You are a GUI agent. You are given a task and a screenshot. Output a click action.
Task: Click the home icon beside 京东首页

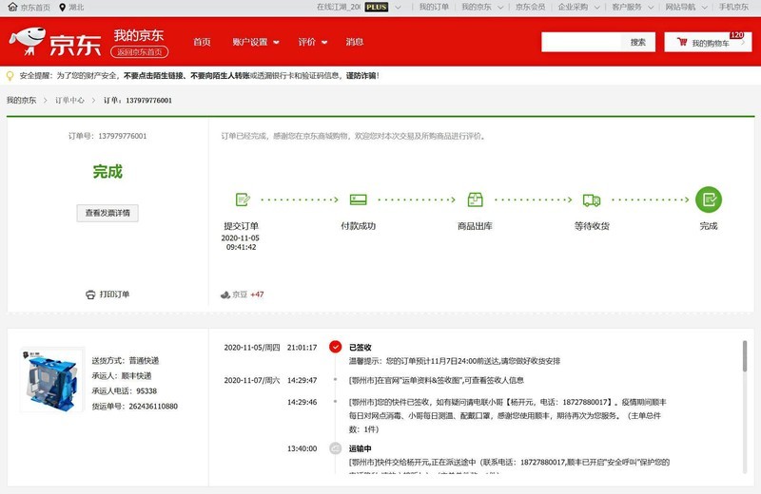(x=12, y=7)
